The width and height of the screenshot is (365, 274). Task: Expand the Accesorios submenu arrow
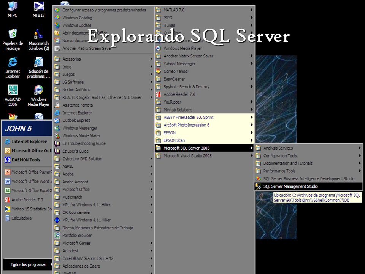pos(151,59)
